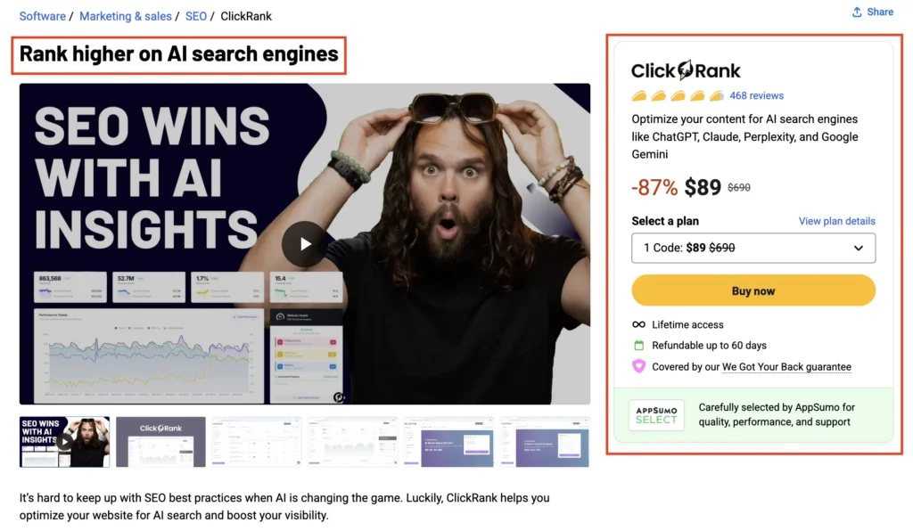Select the ClickRank logo thumbnail
The height and width of the screenshot is (531, 913).
click(160, 441)
